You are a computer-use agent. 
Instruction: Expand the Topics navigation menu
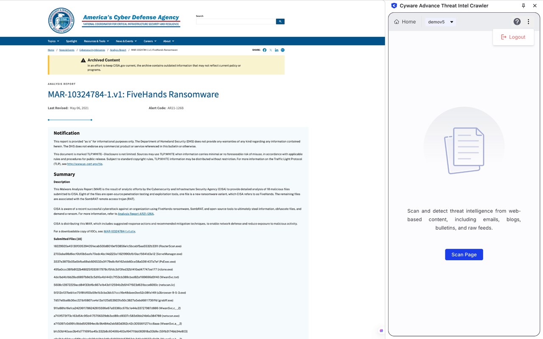click(x=53, y=41)
